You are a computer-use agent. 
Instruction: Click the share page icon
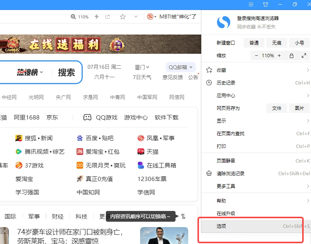[x=108, y=17]
